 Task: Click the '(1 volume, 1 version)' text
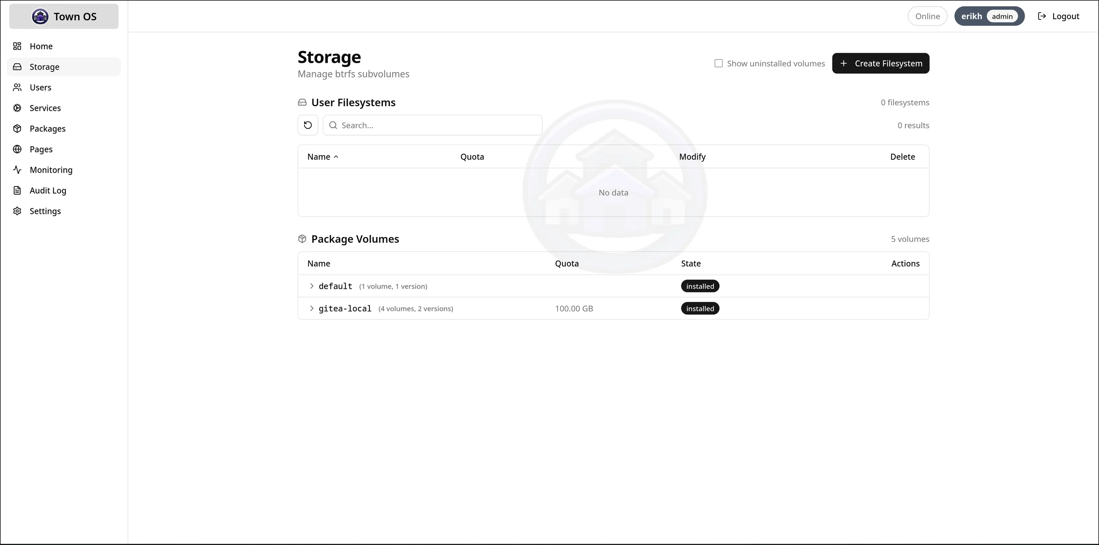point(393,286)
